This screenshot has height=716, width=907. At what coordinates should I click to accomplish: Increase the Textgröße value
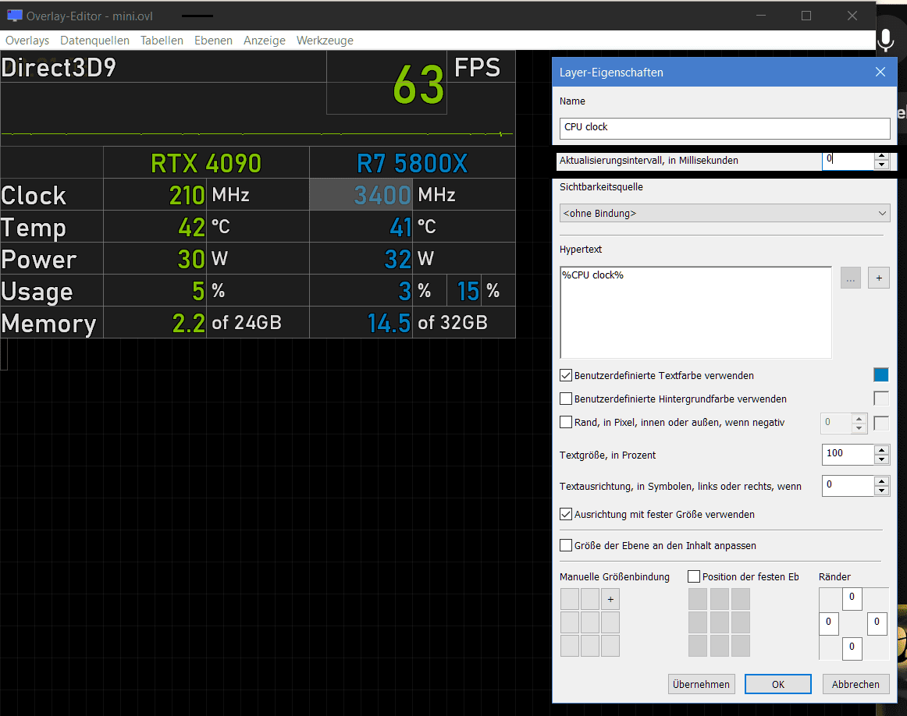[881, 449]
